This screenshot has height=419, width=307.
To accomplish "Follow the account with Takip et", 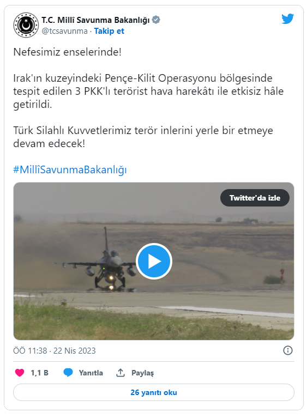I will click(x=109, y=31).
